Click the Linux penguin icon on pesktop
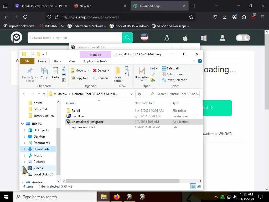The image size is (269, 202). pos(167,38)
